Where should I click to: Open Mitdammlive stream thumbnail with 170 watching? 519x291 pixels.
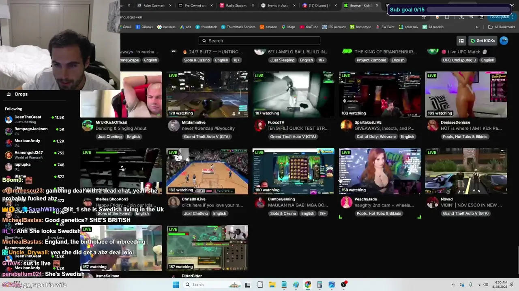pyautogui.click(x=207, y=95)
